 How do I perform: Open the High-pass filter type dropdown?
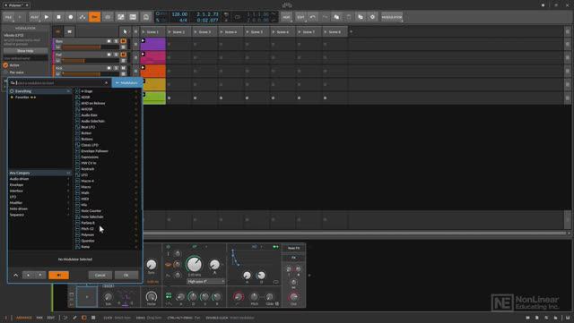pyautogui.click(x=205, y=281)
